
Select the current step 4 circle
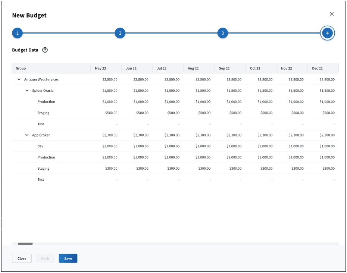[x=327, y=33]
